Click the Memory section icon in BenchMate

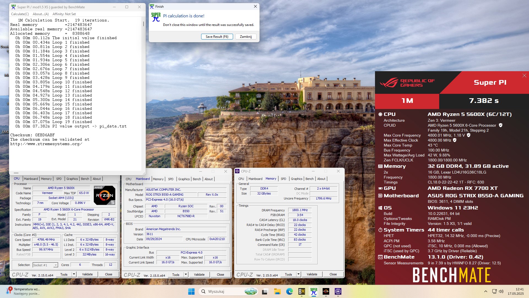(380, 166)
